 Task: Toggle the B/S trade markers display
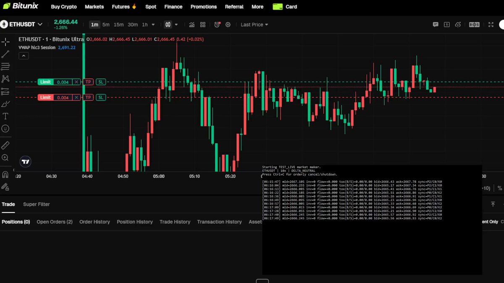[474, 25]
